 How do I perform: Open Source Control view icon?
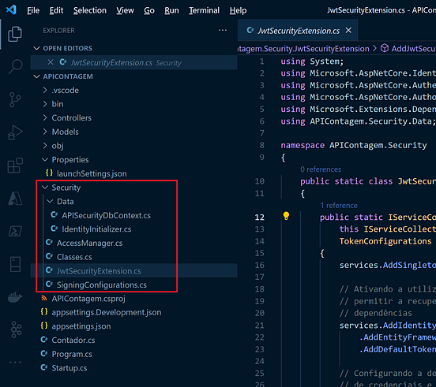(x=15, y=99)
